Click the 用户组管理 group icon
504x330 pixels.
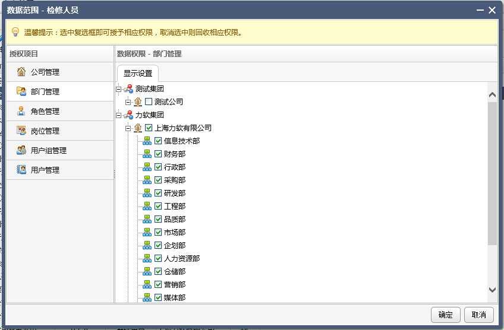21,150
